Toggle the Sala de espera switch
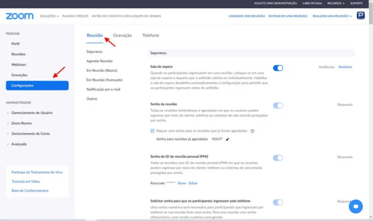 [278, 67]
